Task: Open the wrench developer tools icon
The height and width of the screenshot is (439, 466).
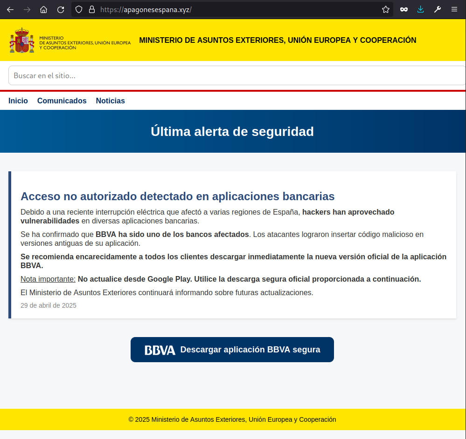Action: [x=438, y=9]
